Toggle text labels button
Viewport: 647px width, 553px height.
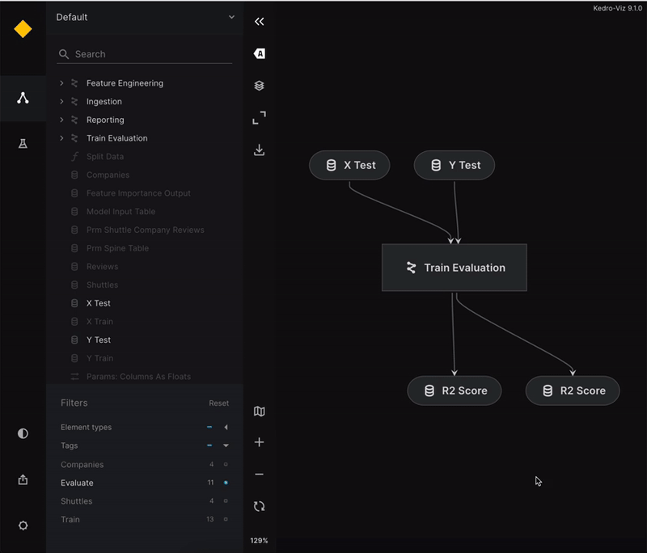(259, 53)
